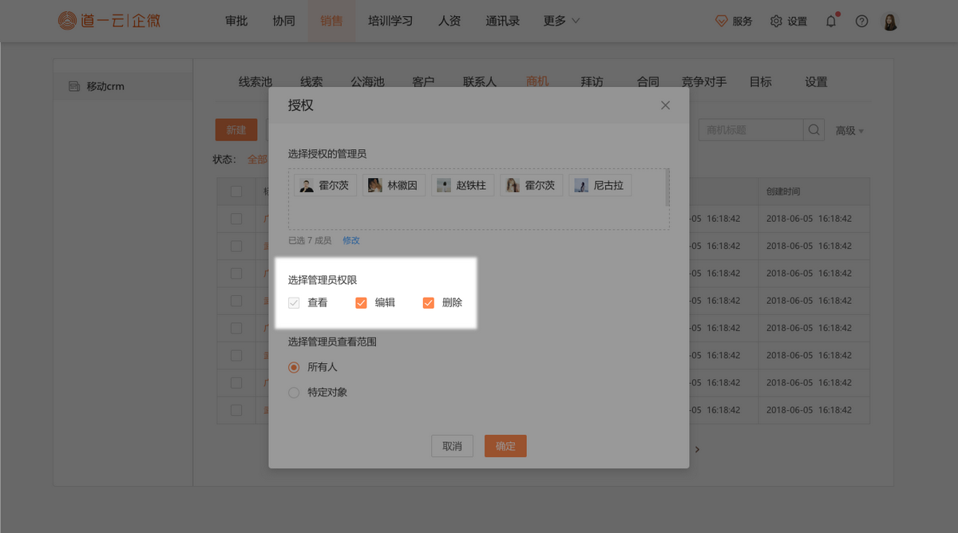Confirm authorization with the 确定 button
The width and height of the screenshot is (958, 533).
tap(505, 446)
